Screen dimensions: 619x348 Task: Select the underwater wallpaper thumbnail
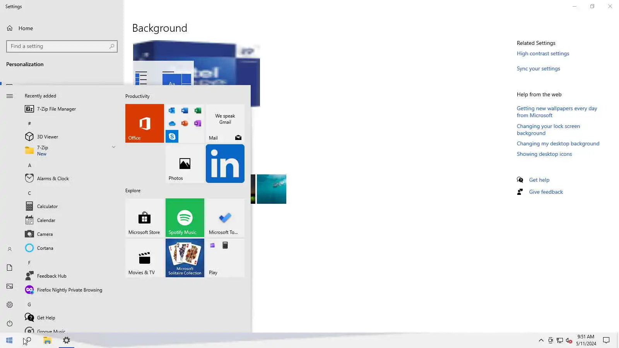pyautogui.click(x=271, y=189)
